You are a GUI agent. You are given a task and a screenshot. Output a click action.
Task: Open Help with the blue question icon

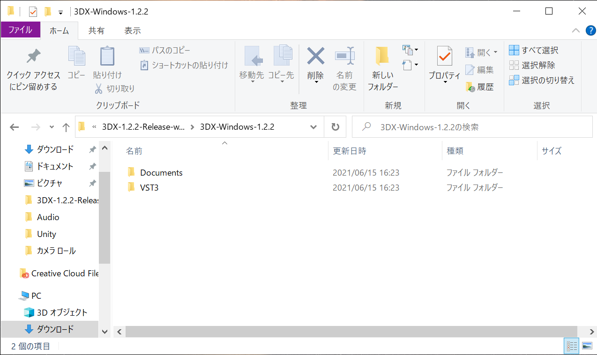591,30
